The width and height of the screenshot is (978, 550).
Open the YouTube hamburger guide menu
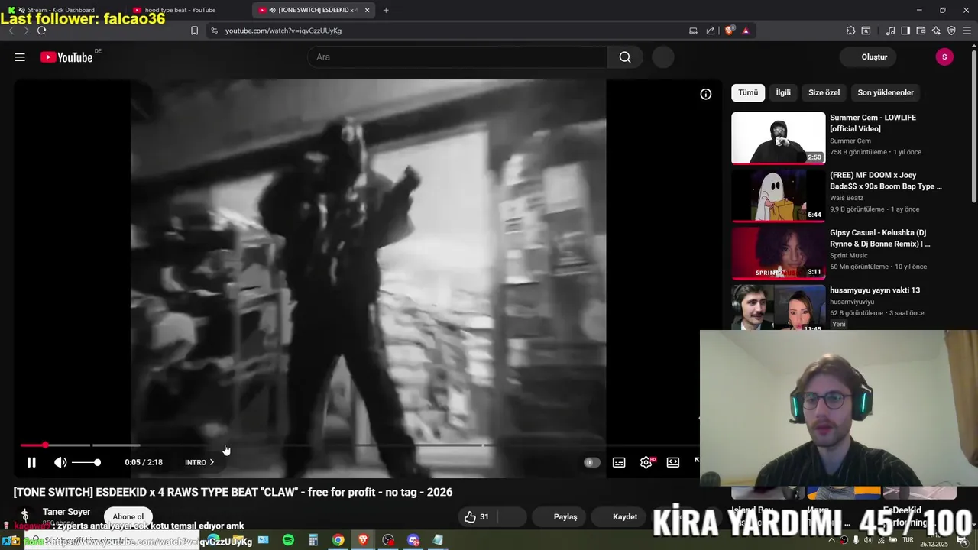tap(20, 57)
